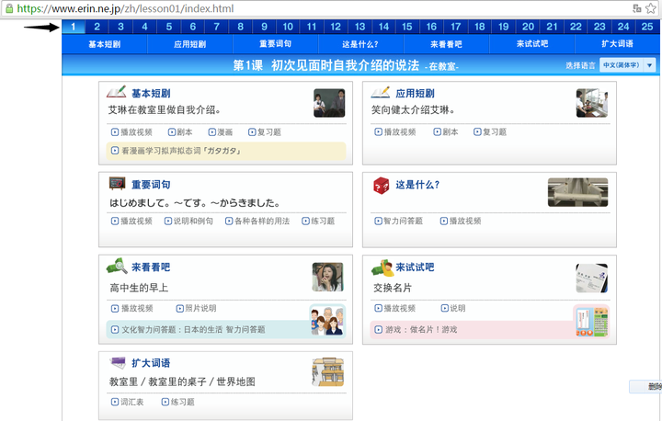Click 复习题 under 基本短剧

coord(265,132)
